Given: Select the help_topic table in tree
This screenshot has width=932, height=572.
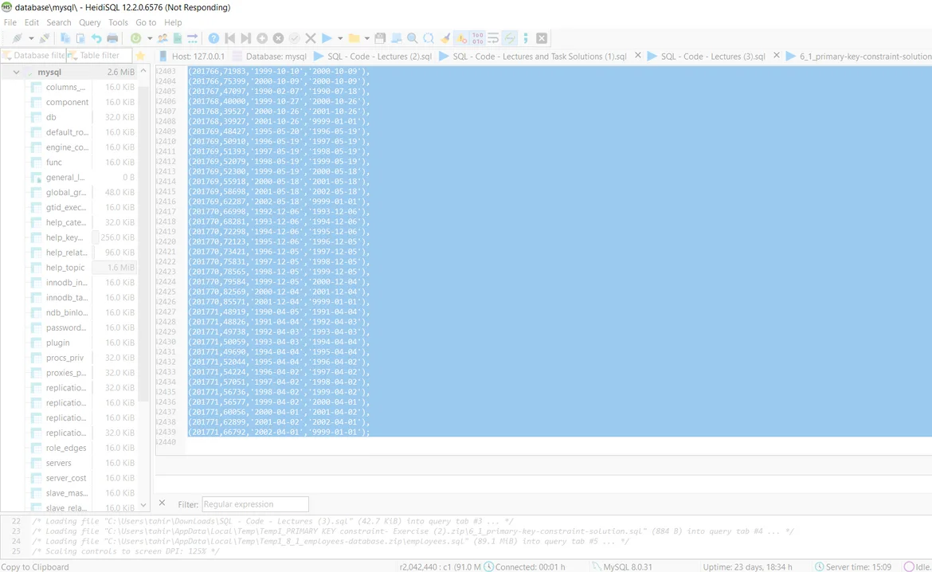Looking at the screenshot, I should point(65,268).
